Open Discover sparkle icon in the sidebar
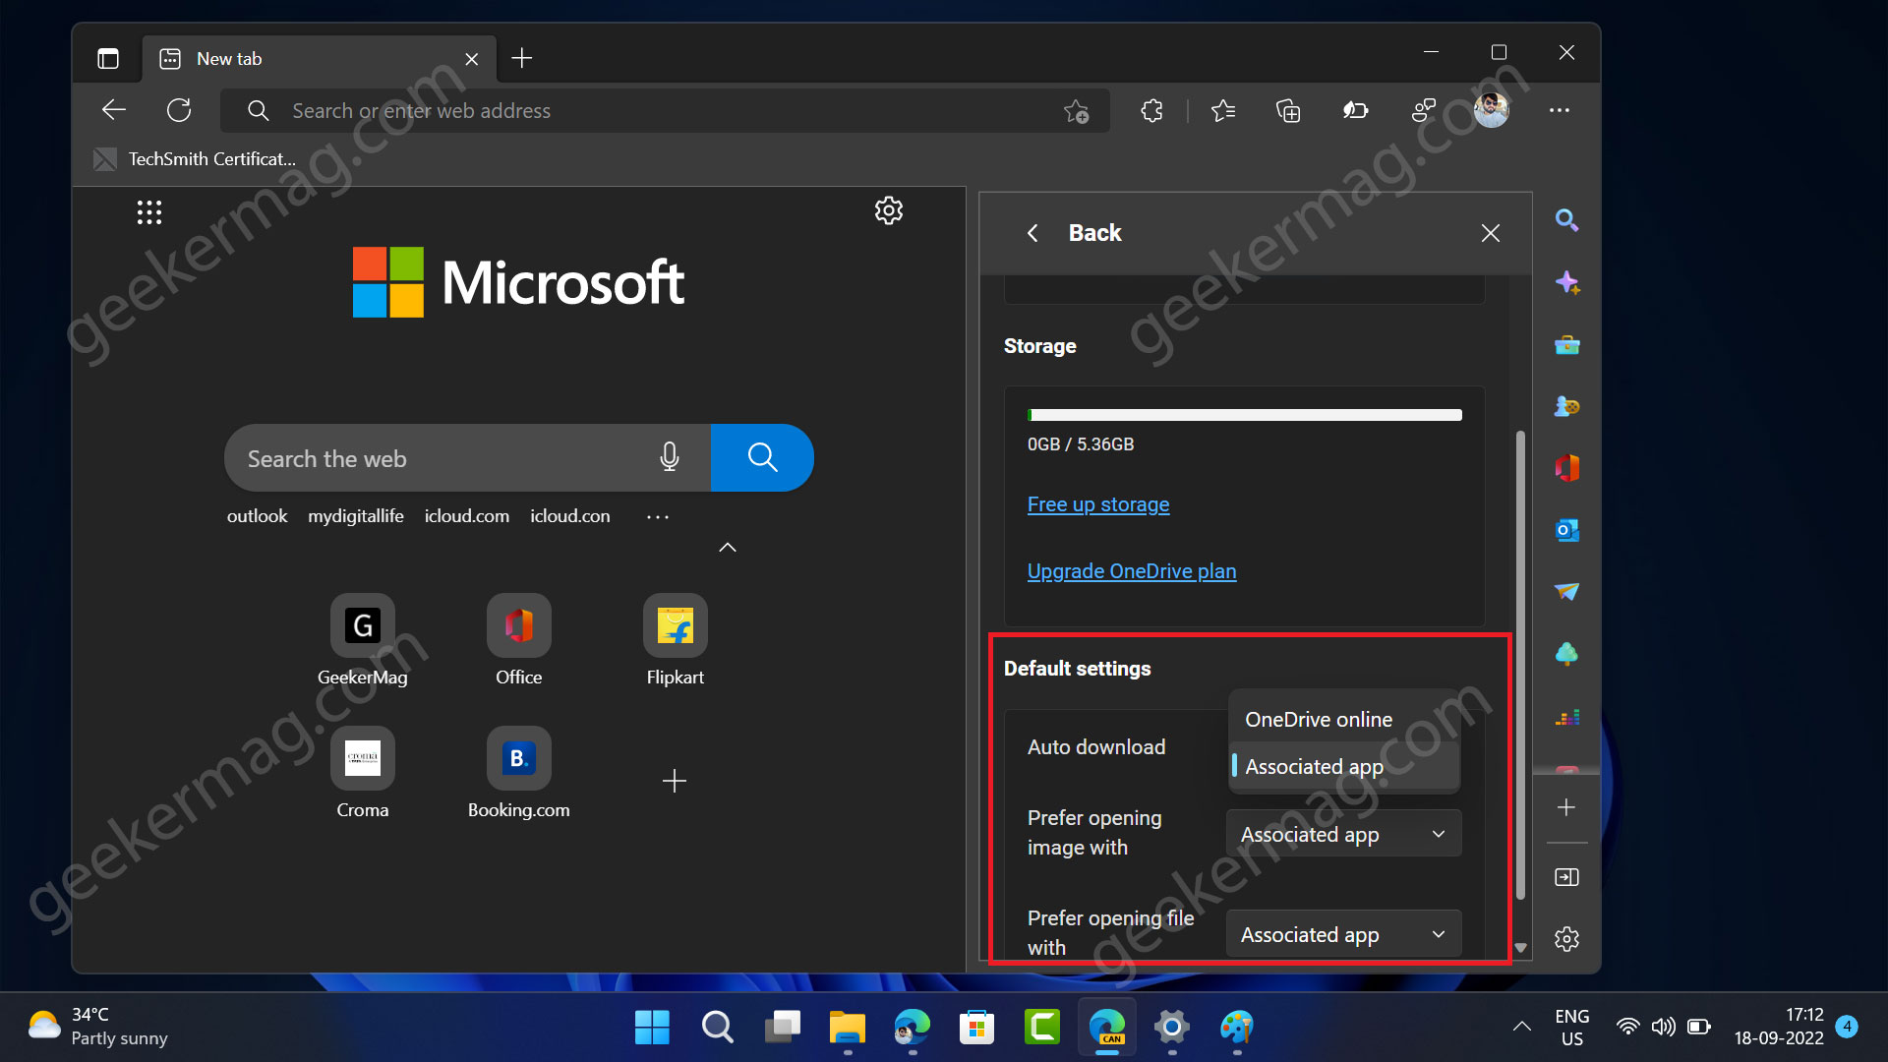Viewport: 1888px width, 1062px height. coord(1566,282)
